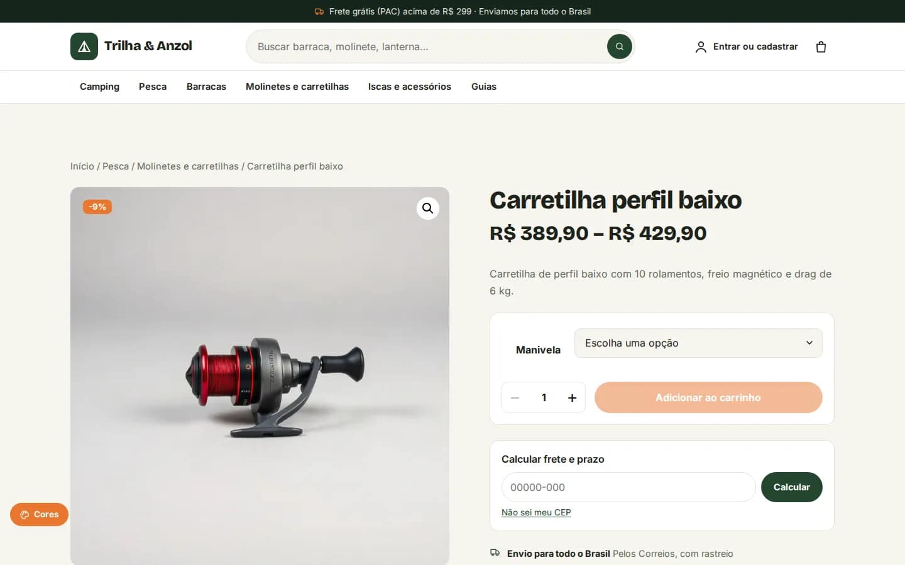
Task: Open the Camping menu
Action: coord(99,87)
